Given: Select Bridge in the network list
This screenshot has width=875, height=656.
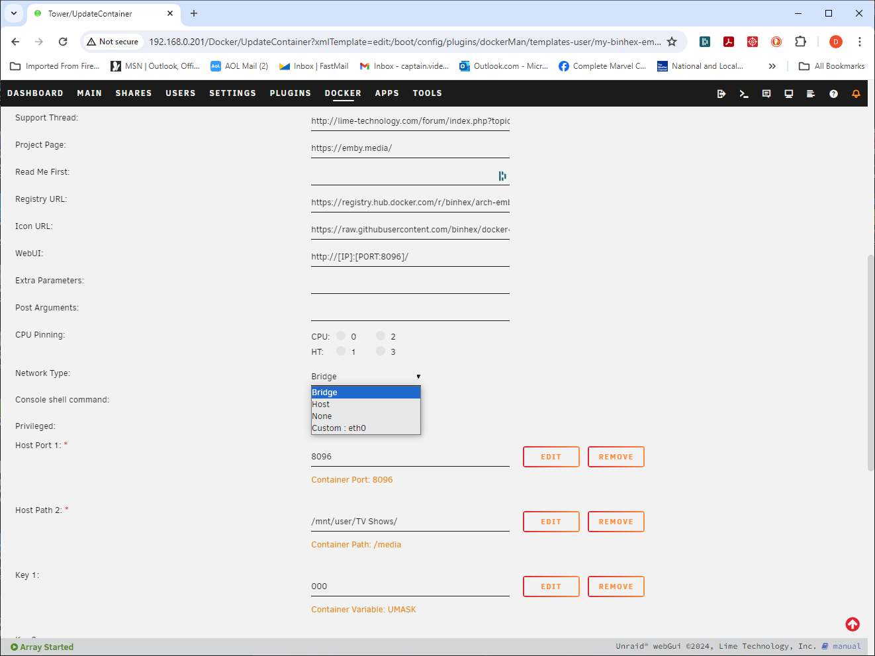Looking at the screenshot, I should (x=366, y=393).
